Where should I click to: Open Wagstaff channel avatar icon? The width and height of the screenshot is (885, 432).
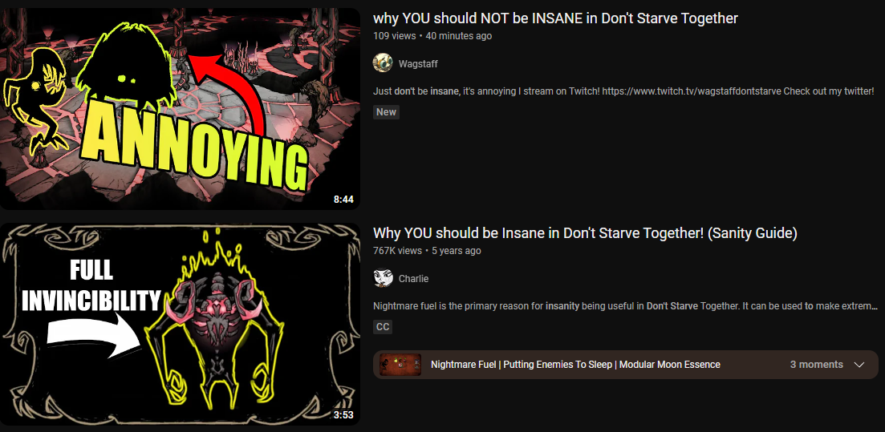point(383,63)
